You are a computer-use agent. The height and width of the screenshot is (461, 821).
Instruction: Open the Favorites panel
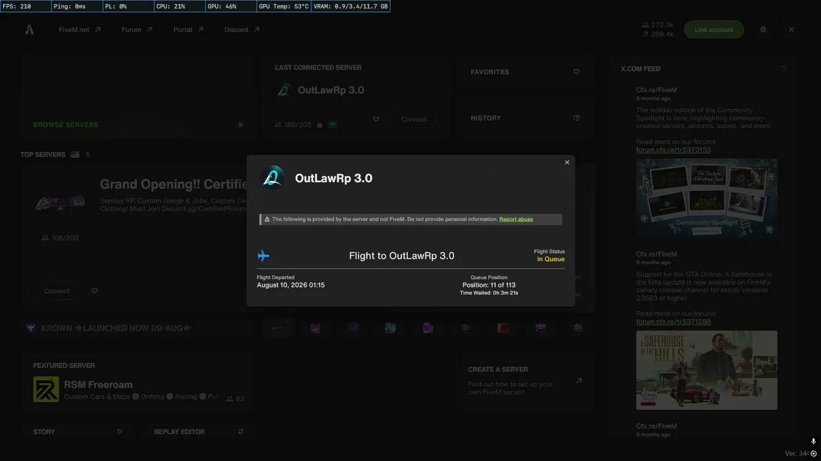(525, 72)
